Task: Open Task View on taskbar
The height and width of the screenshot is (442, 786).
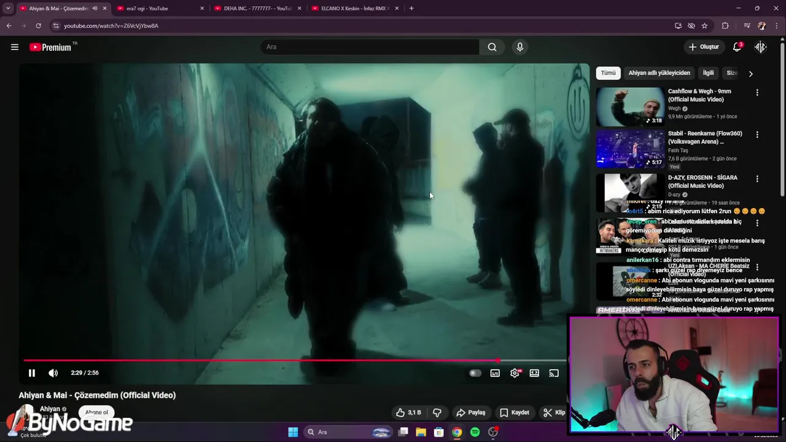Action: 403,432
